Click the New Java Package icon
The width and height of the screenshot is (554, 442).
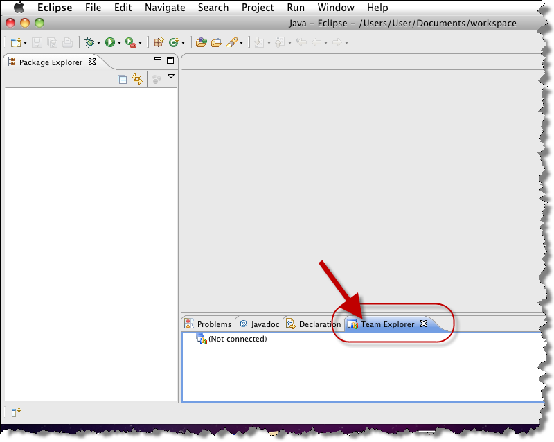(x=159, y=42)
